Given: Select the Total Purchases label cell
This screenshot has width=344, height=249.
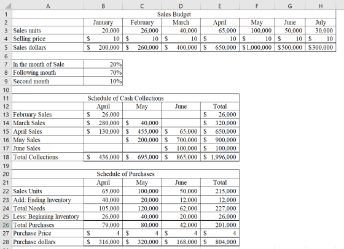Looking at the screenshot, I should (48, 225).
